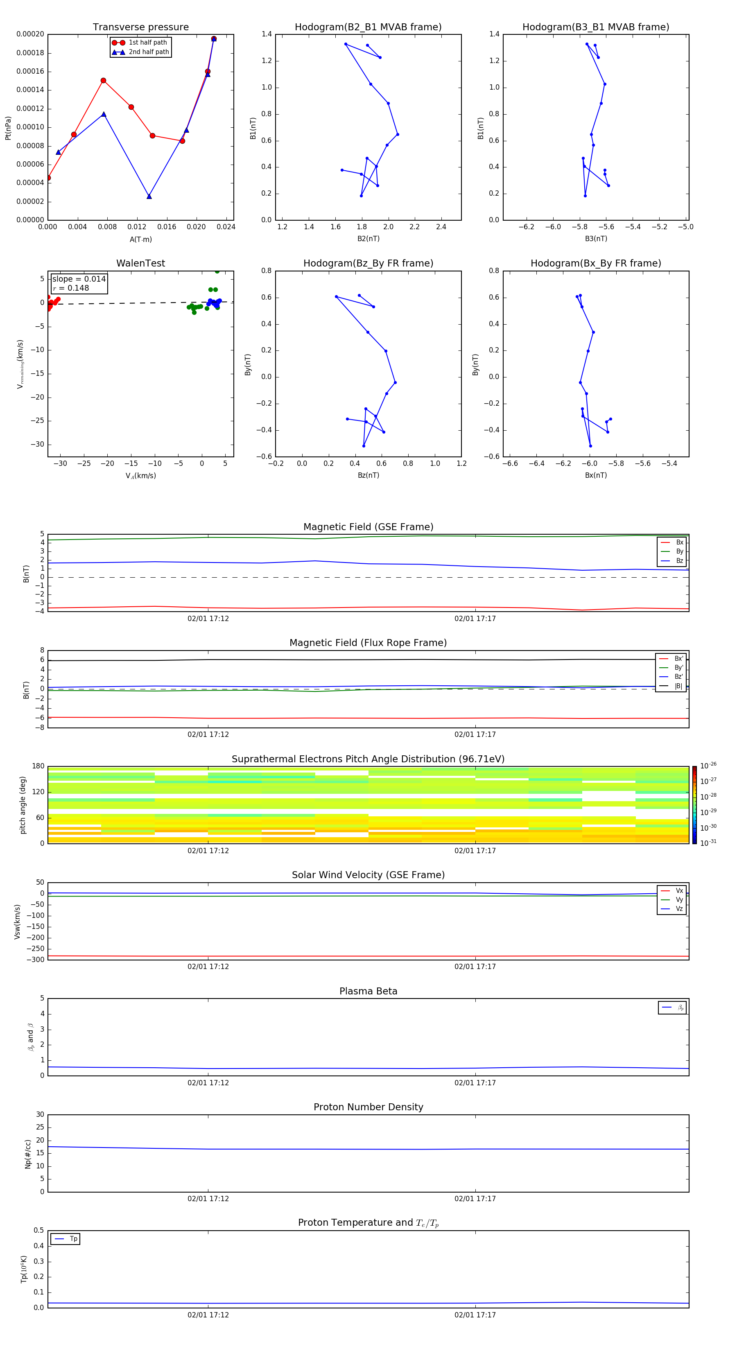Click the 'Bz' legend entry in GSE magnetic field
Viewport: 737px width, 1351px height.
coord(672,560)
